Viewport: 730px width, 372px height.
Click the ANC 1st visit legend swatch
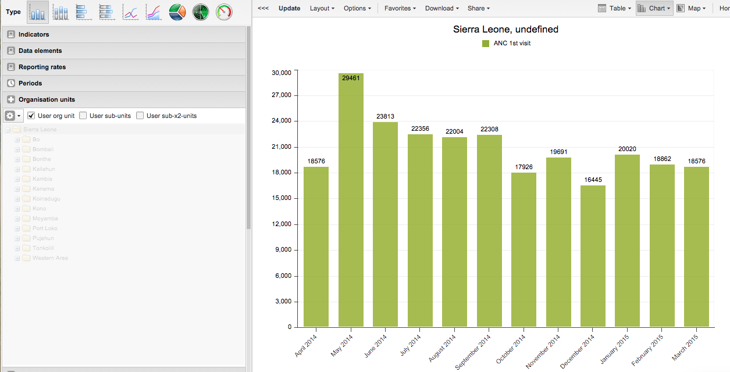coord(486,43)
